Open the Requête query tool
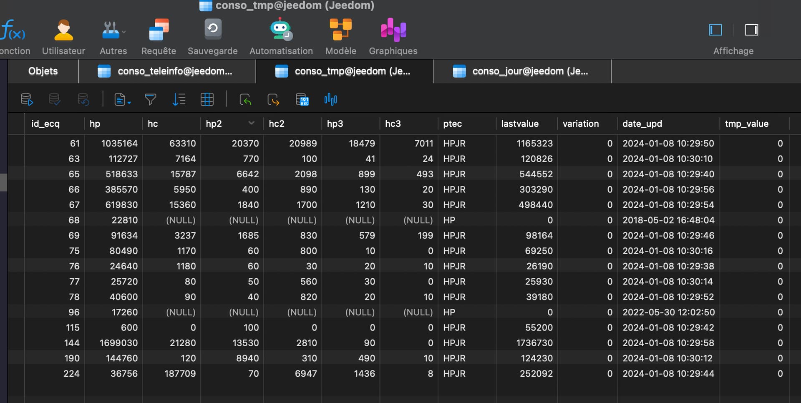Screen dimensions: 801x403 pos(159,37)
